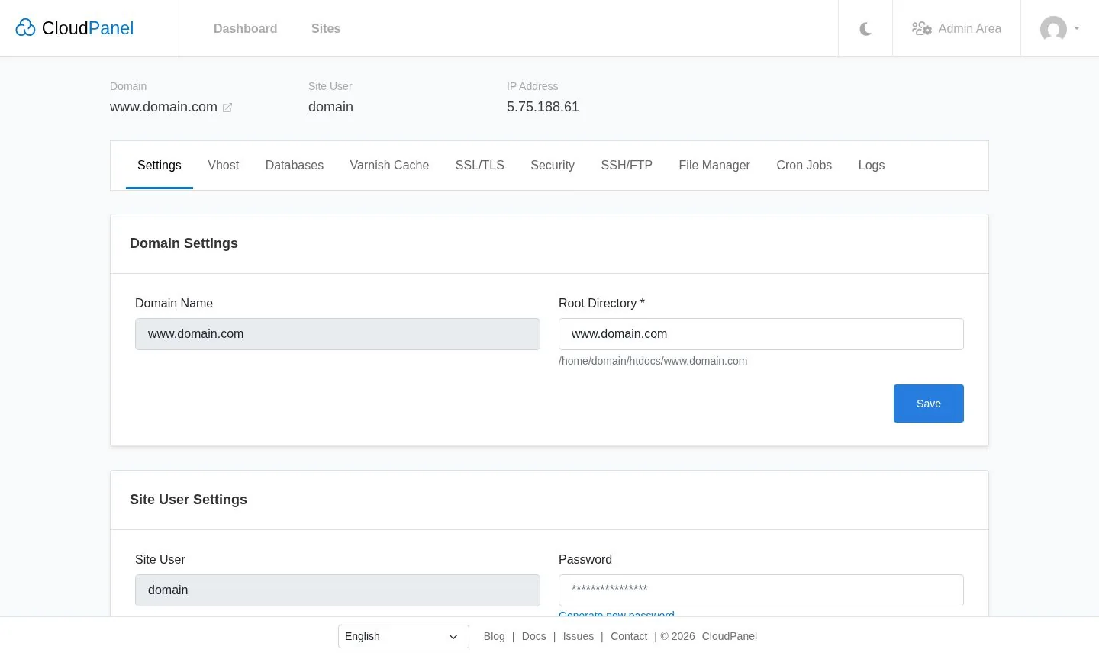
Task: Open the Issues footer link
Action: pyautogui.click(x=579, y=636)
